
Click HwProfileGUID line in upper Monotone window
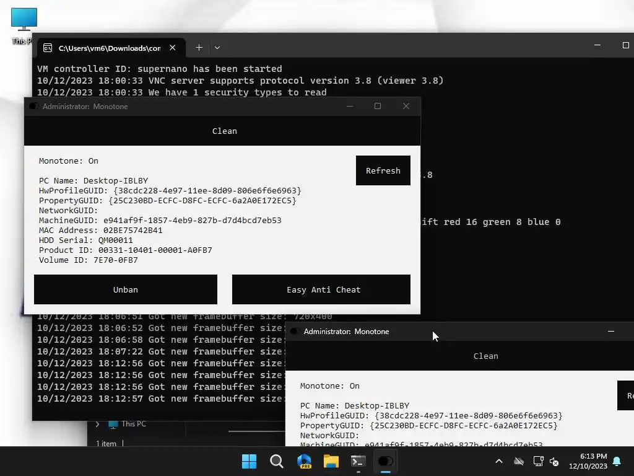(170, 191)
